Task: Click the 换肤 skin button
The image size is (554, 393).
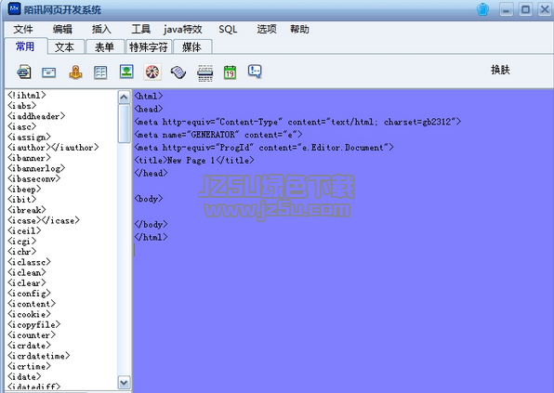Action: point(500,70)
